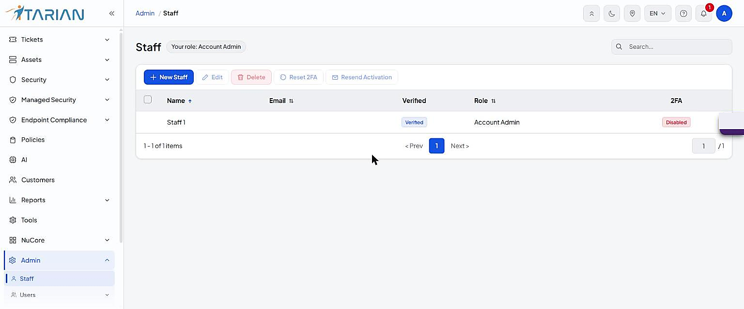Click the Reports bar chart icon
Viewport: 744px width, 309px height.
[x=13, y=200]
